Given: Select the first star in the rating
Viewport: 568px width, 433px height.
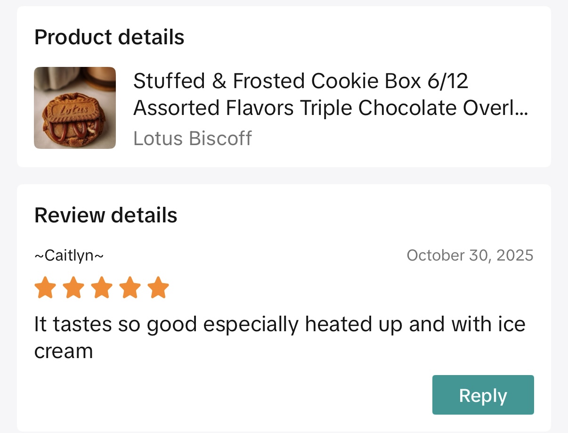Looking at the screenshot, I should [45, 288].
